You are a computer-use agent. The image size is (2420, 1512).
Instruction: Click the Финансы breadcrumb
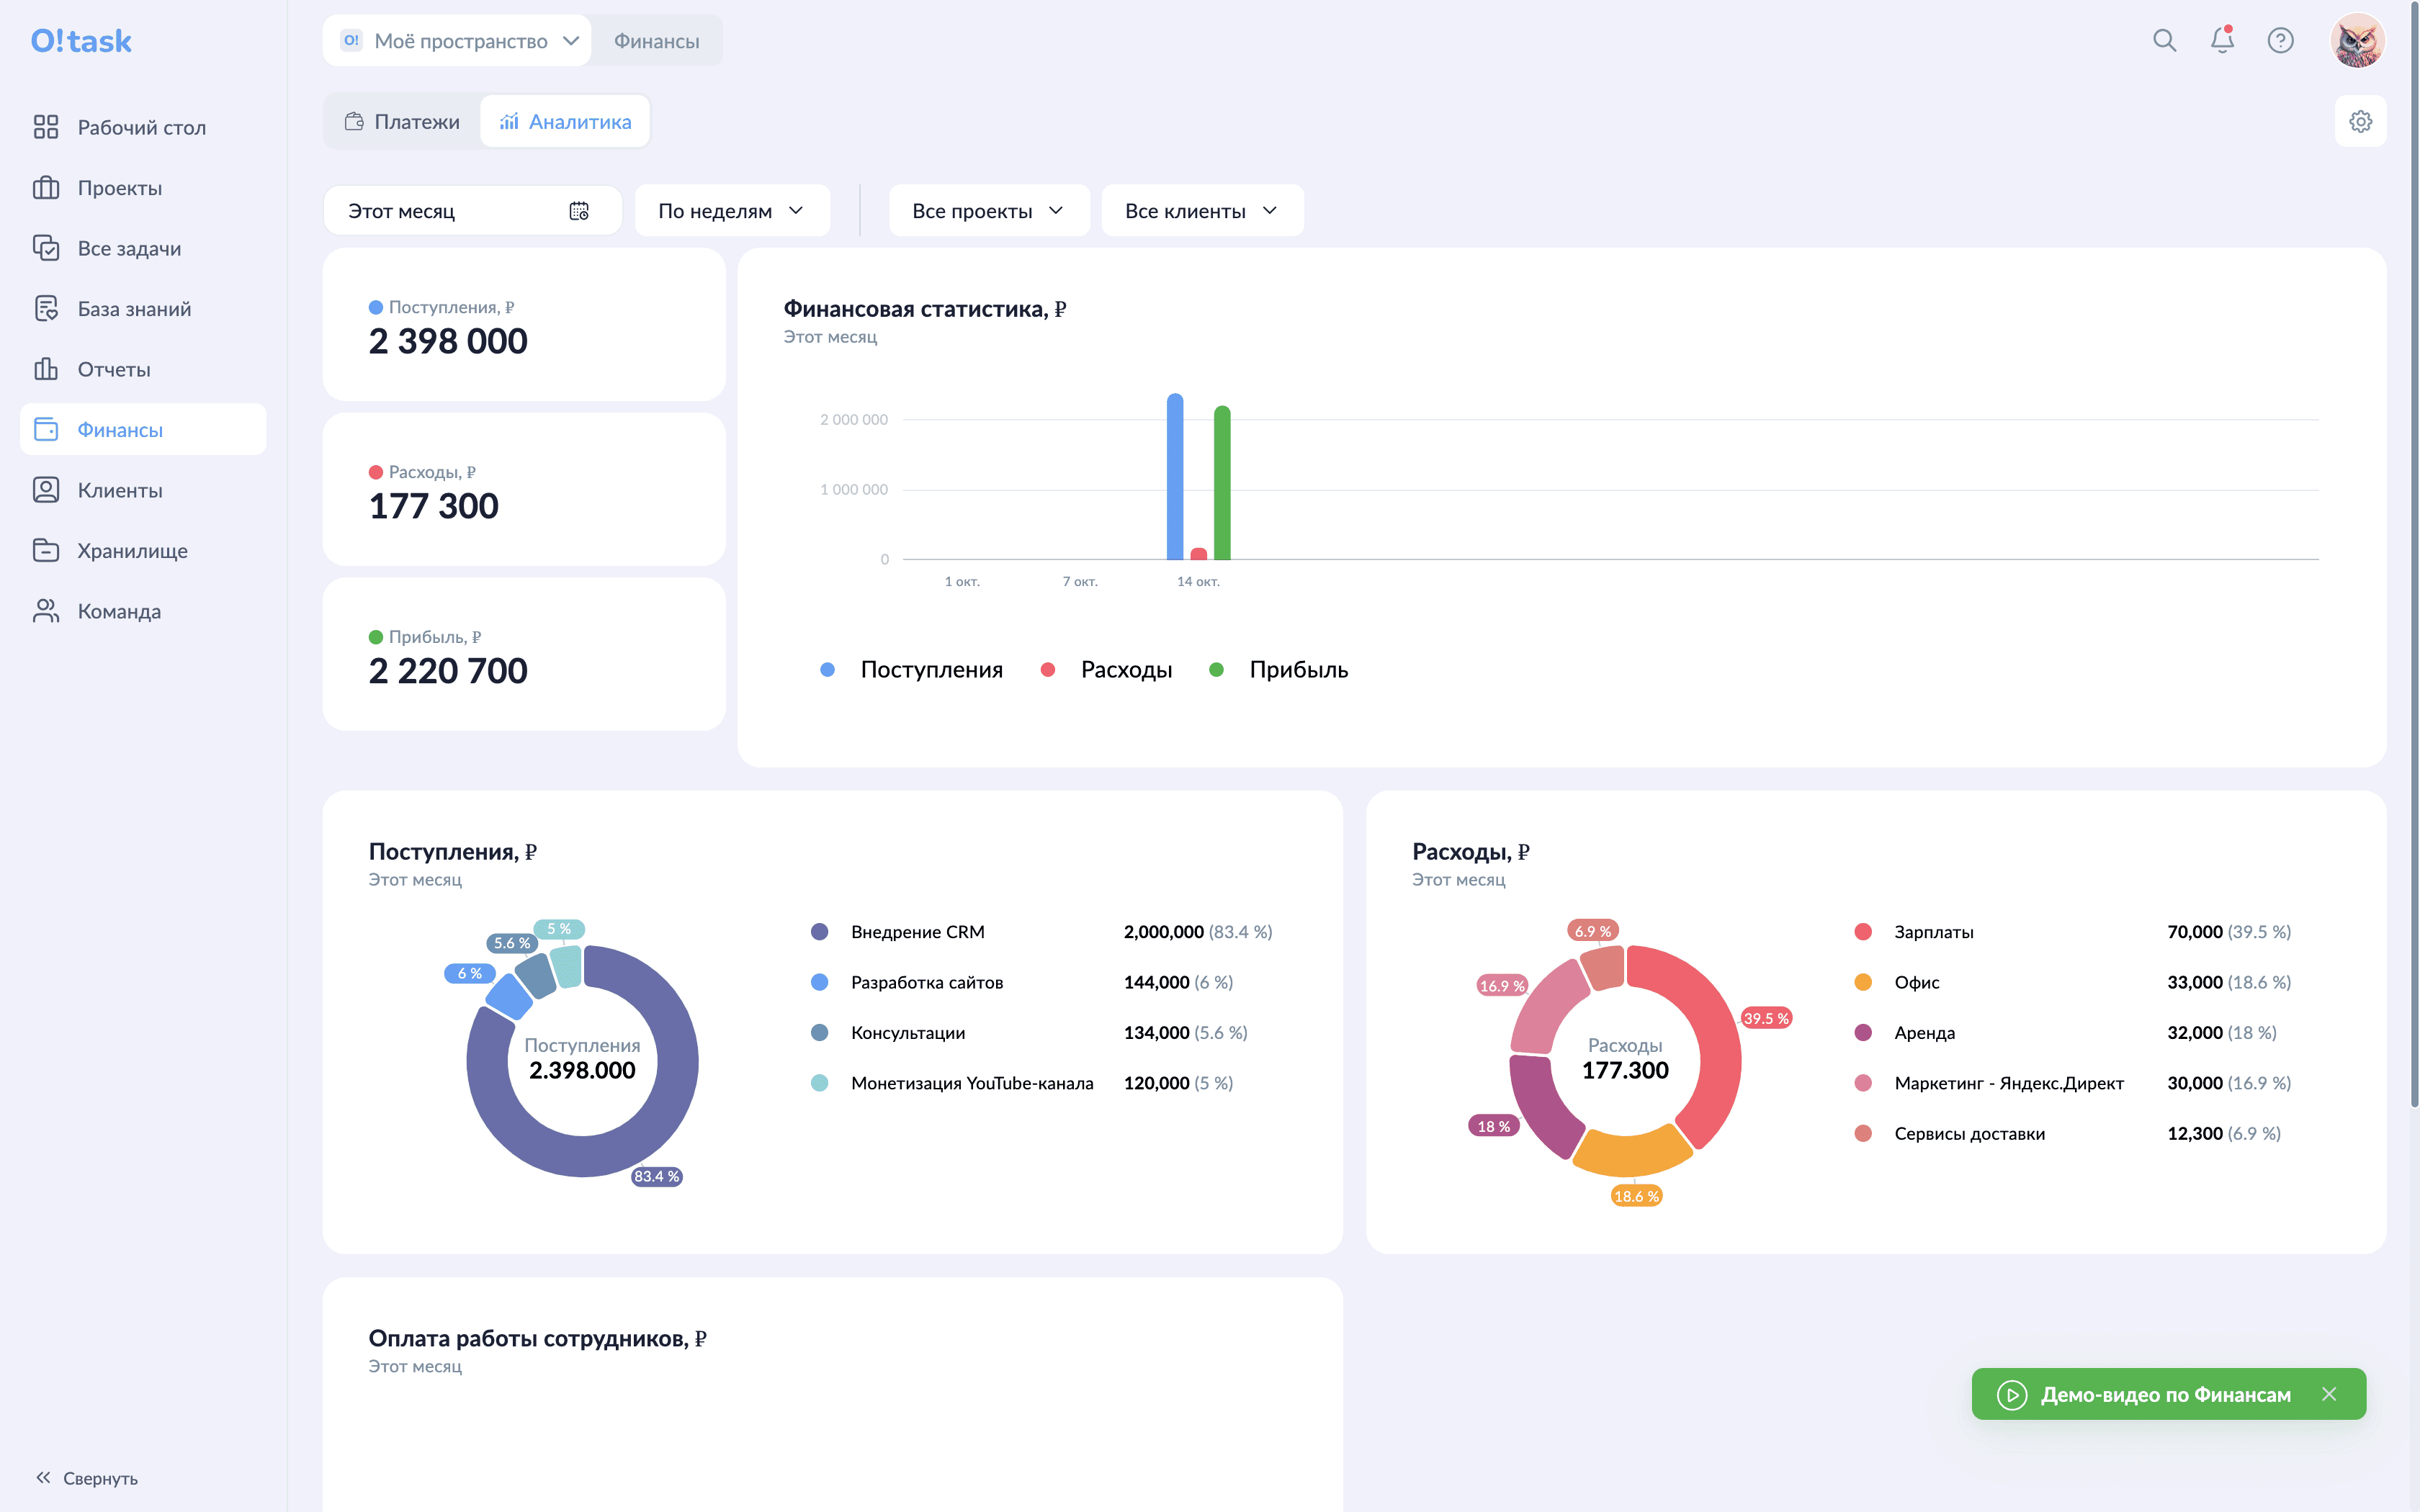pyautogui.click(x=656, y=41)
